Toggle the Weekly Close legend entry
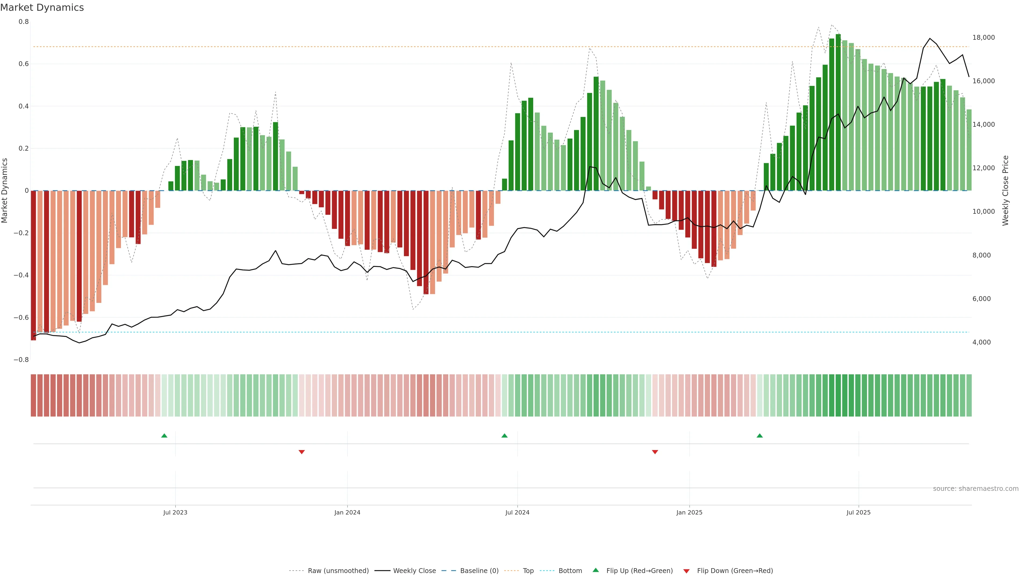Viewport: 1032px width, 580px height. coord(414,571)
